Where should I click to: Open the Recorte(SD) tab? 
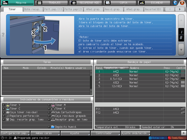tap(153, 9)
